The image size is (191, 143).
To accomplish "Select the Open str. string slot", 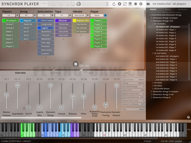I will tap(28, 24).
